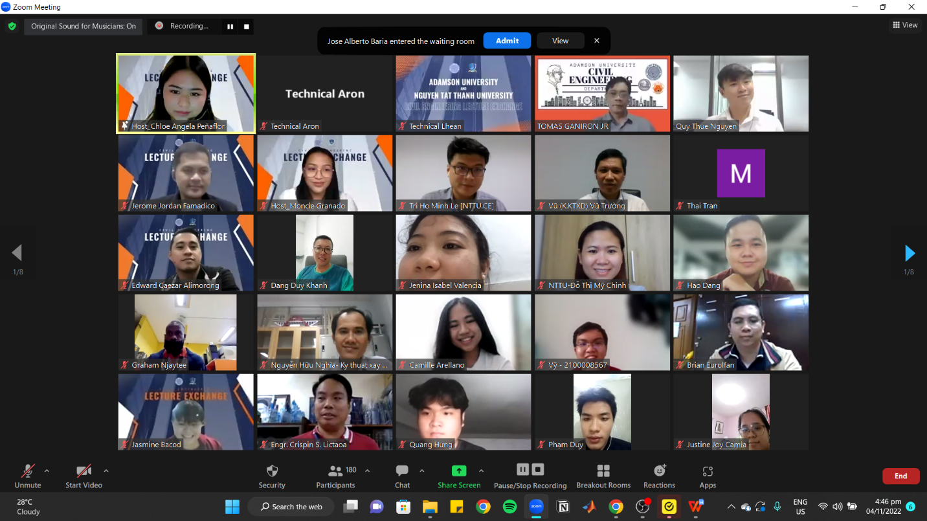Open the Chat panel
The image size is (927, 521).
tap(402, 476)
